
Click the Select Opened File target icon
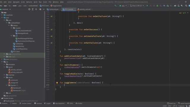coord(29,9)
